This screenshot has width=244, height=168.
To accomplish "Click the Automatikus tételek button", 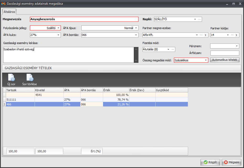I will coord(225,60).
